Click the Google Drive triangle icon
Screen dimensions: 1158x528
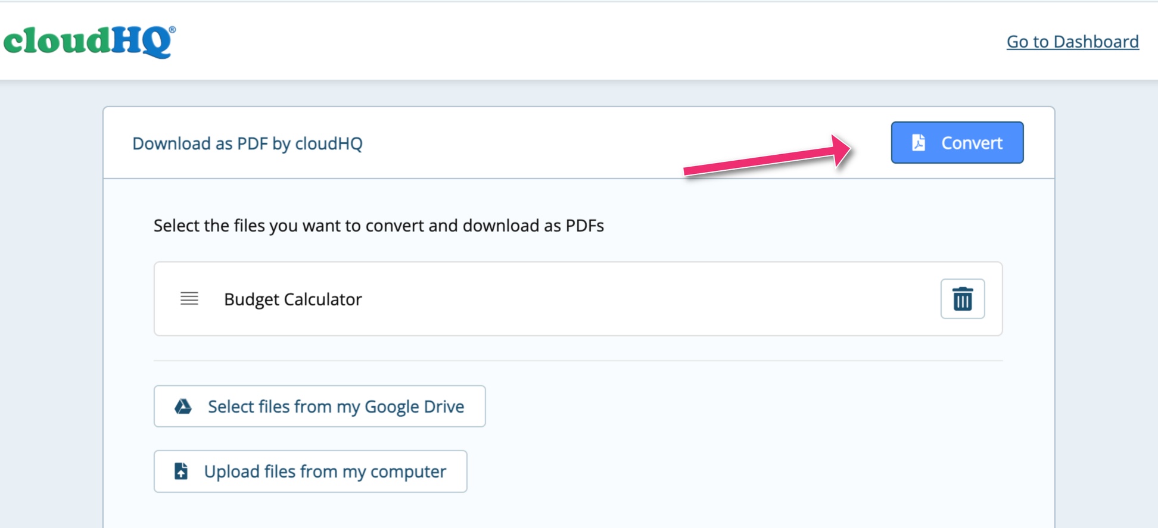pyautogui.click(x=183, y=407)
